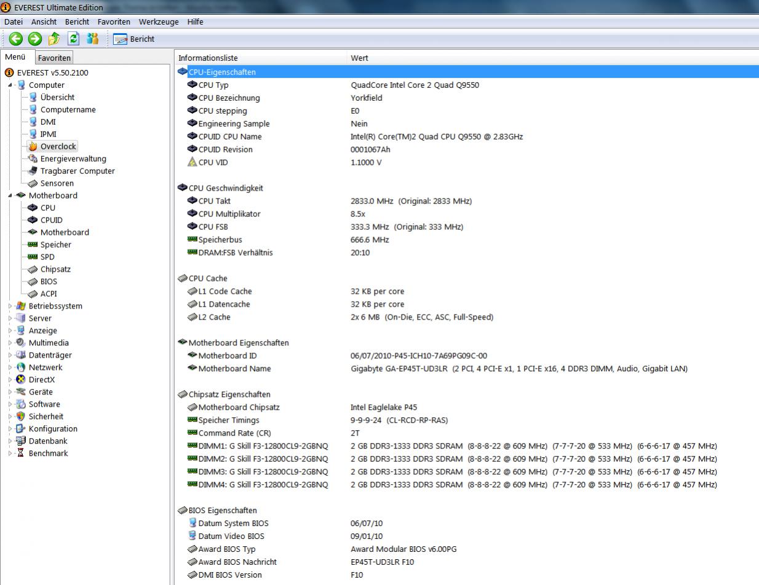Click the Geräte icon in tree
This screenshot has height=585, width=759.
(22, 392)
